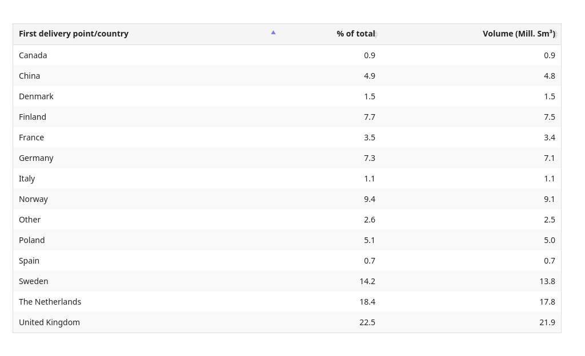
Task: Click the United Kingdom row
Action: (x=287, y=322)
